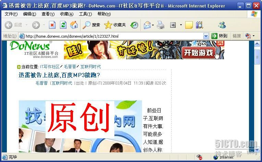262x162 pixels.
Task: Click the 开始游戏 banner button
Action: [199, 53]
